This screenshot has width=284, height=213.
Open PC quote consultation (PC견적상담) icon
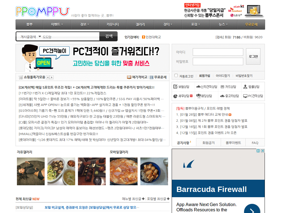click(x=245, y=96)
